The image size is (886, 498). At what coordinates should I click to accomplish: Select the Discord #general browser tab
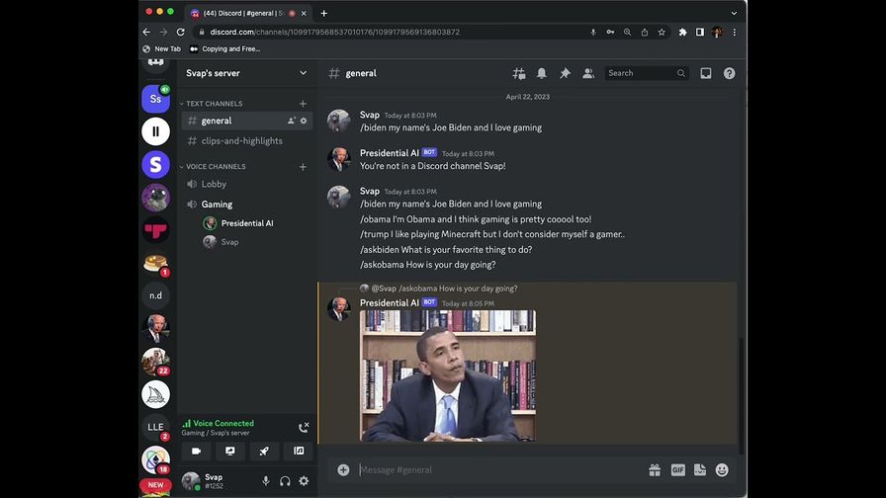pyautogui.click(x=248, y=13)
